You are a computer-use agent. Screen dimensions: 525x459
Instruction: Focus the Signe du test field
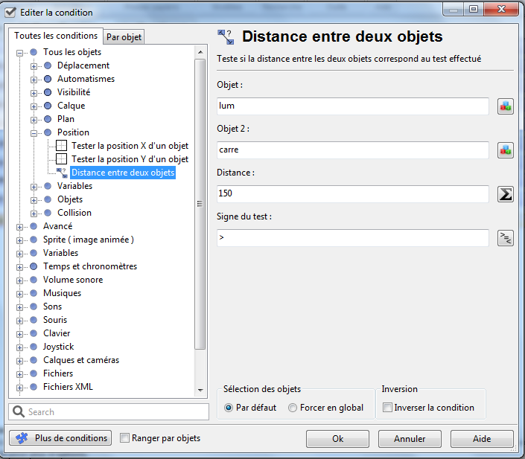[353, 238]
